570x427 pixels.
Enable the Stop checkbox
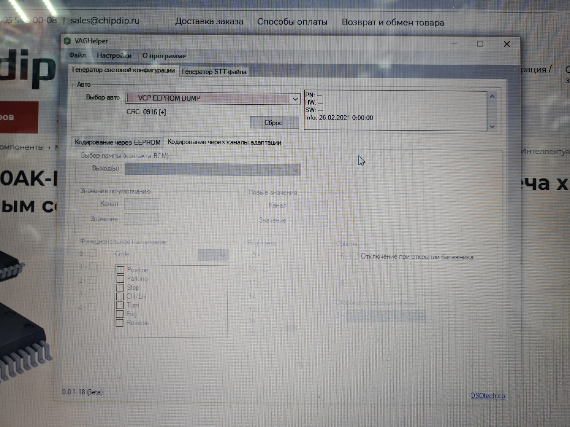pyautogui.click(x=120, y=288)
